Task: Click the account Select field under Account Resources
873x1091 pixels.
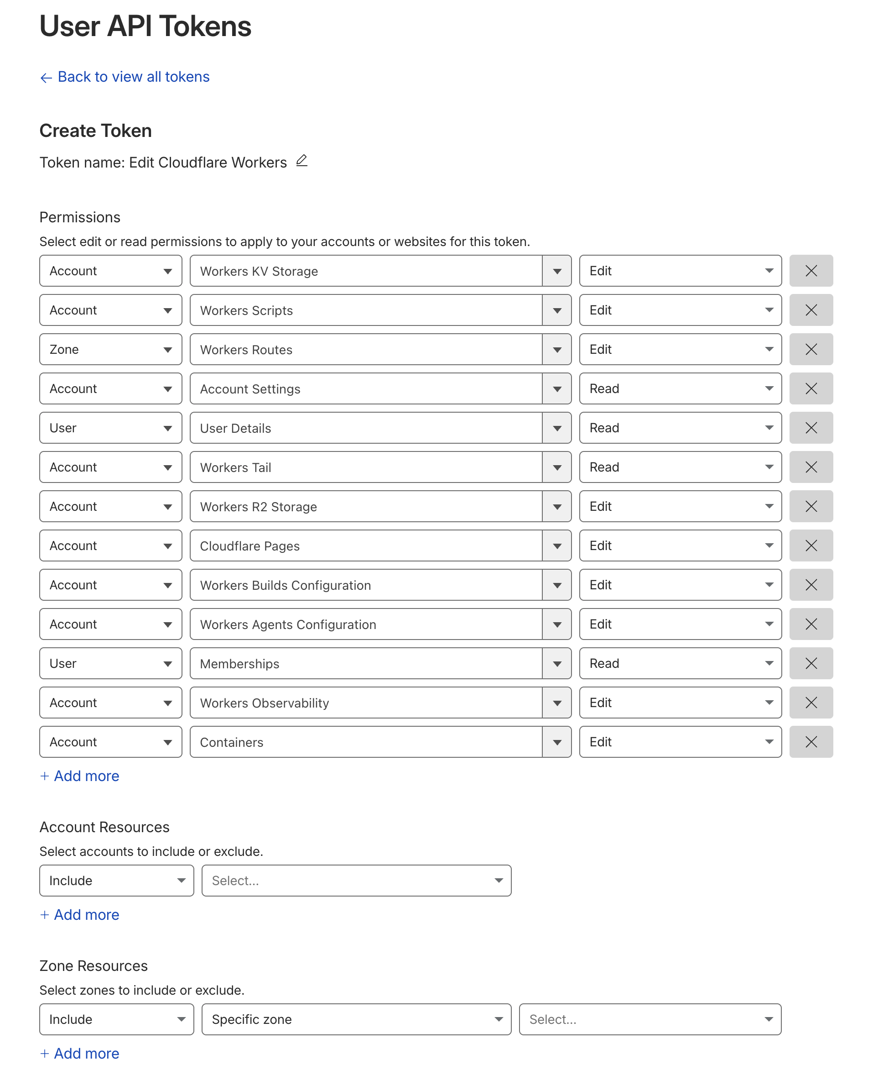Action: (356, 881)
